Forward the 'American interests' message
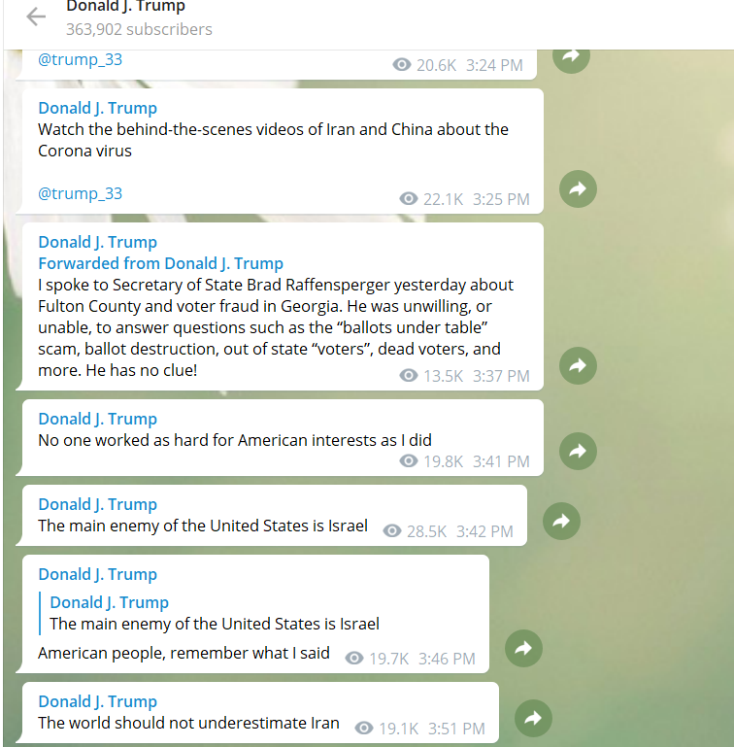 [x=578, y=451]
